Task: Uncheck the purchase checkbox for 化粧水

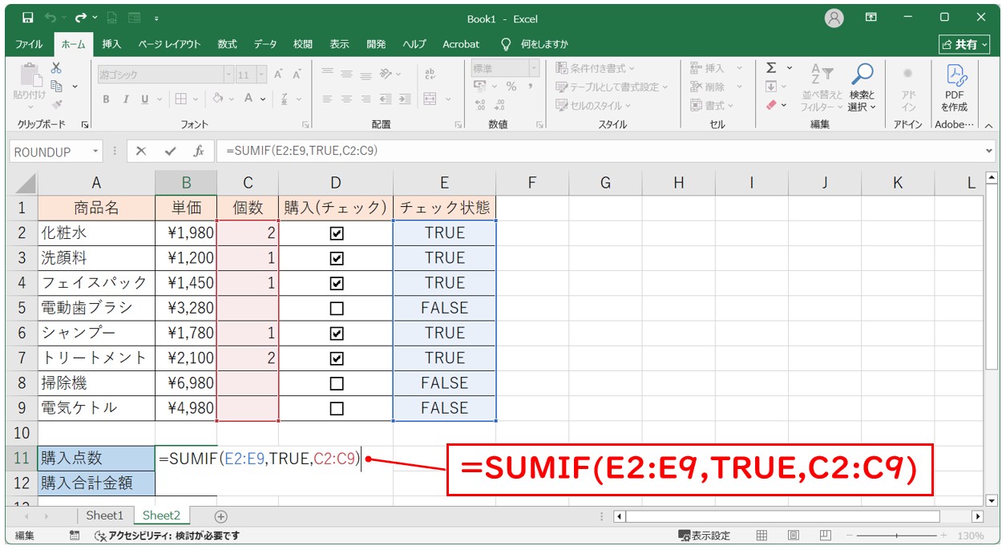Action: pyautogui.click(x=337, y=233)
